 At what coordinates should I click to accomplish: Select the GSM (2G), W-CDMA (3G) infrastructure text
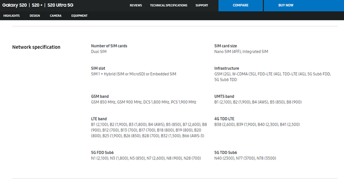[272, 77]
